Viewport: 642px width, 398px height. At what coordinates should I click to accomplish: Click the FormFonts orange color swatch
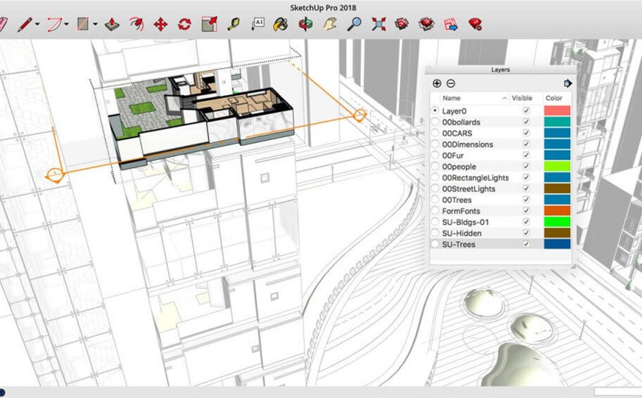(557, 211)
